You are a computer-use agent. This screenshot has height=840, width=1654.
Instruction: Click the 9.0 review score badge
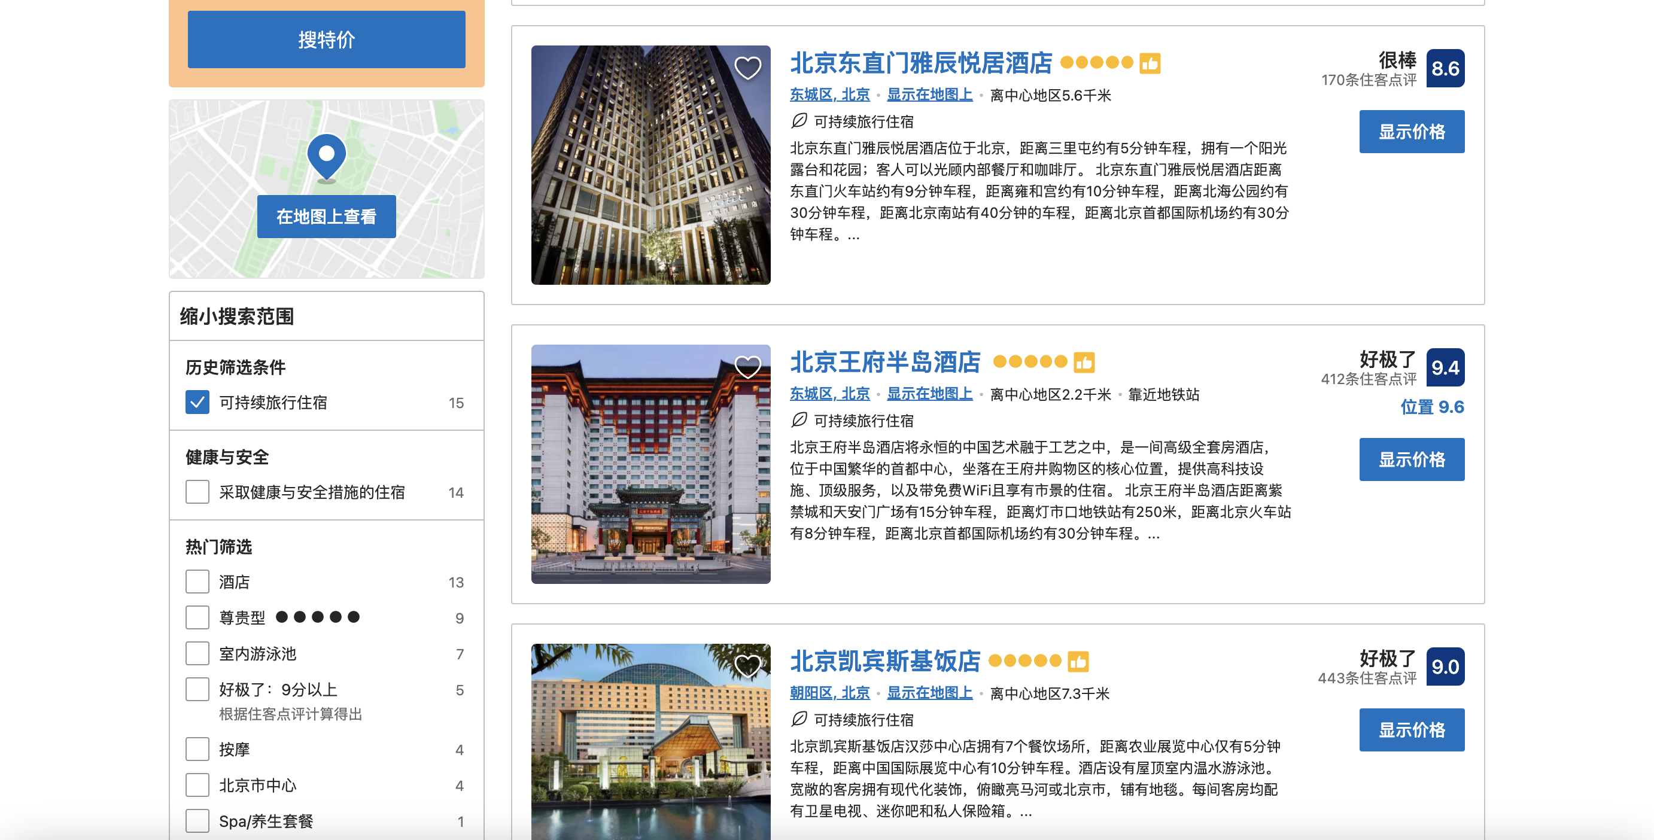(x=1445, y=666)
